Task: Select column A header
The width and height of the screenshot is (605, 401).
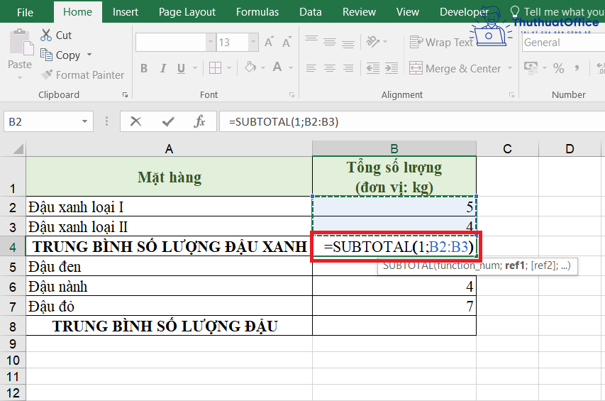Action: coord(169,148)
